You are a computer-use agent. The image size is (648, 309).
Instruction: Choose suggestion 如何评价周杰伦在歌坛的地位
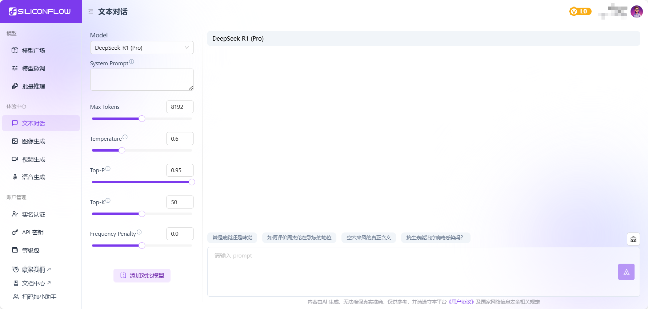299,238
